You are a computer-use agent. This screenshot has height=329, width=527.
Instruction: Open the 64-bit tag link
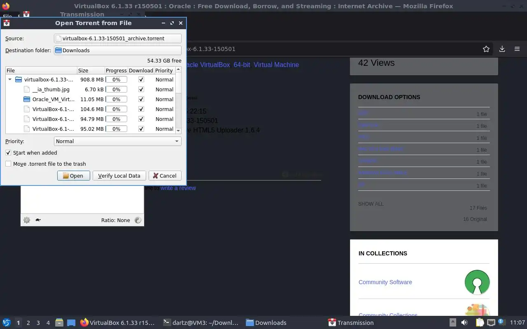click(x=242, y=65)
